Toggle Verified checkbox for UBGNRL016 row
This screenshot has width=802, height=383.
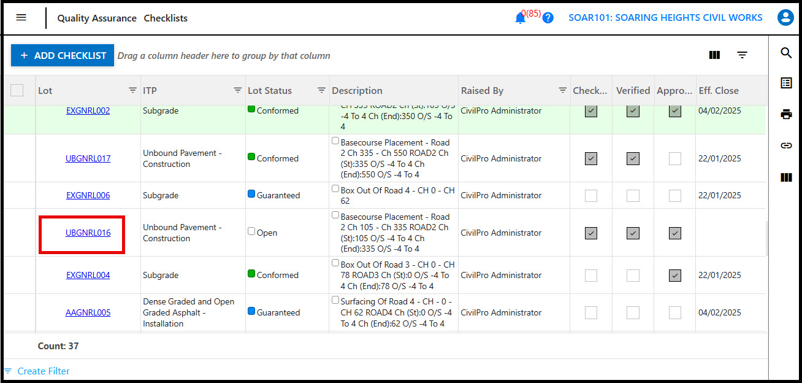(x=633, y=233)
